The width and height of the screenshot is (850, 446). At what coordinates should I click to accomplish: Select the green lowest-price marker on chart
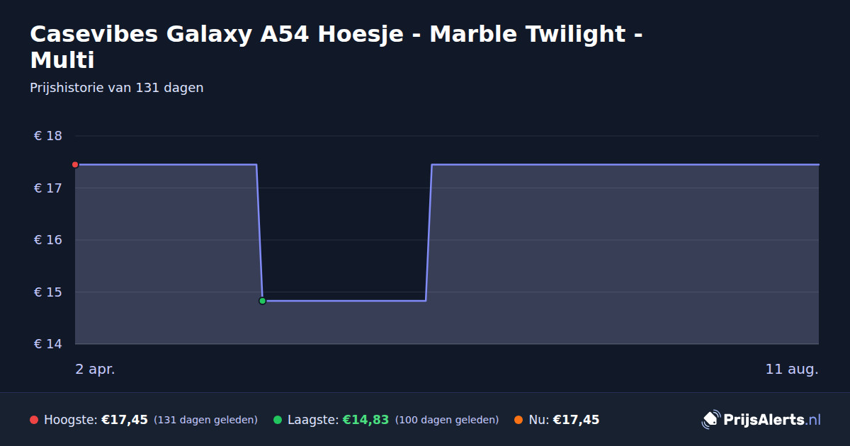pyautogui.click(x=262, y=301)
